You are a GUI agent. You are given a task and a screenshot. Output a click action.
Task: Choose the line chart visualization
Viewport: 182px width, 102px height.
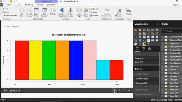point(136,33)
